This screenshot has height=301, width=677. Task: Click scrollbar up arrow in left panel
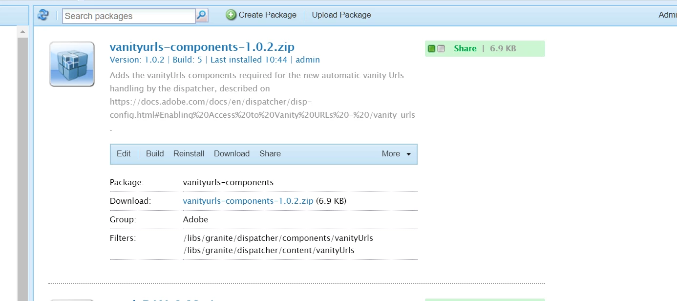pos(22,32)
